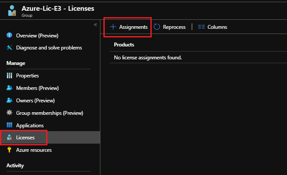The width and height of the screenshot is (287, 175).
Task: Click the Owners people icon
Action: coord(9,100)
